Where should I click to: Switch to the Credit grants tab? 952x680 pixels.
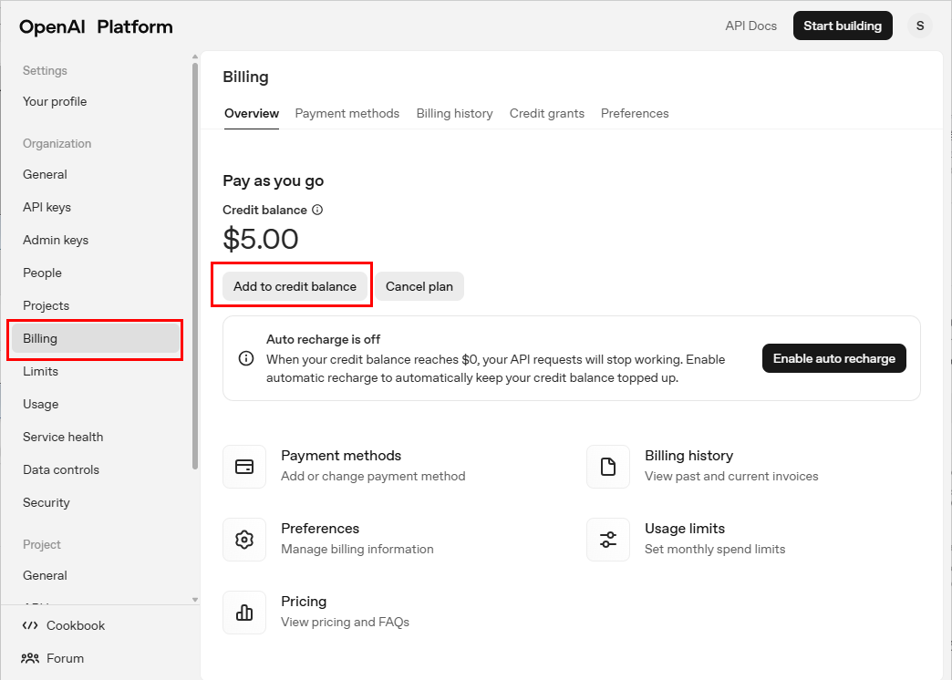tap(546, 113)
